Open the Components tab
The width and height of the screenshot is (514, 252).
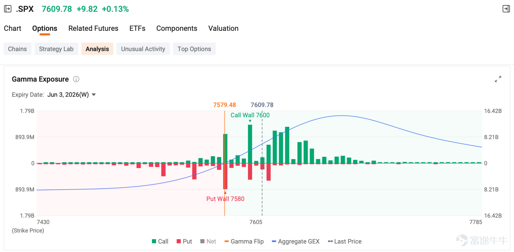tap(177, 28)
